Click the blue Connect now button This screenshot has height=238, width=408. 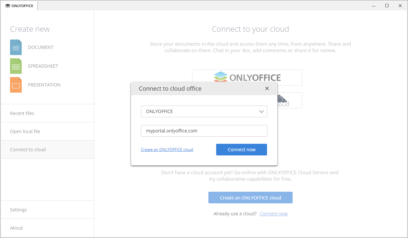(x=241, y=150)
